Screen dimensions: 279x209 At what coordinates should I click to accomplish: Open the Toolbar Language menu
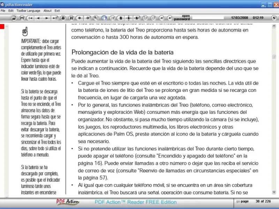click(x=28, y=11)
